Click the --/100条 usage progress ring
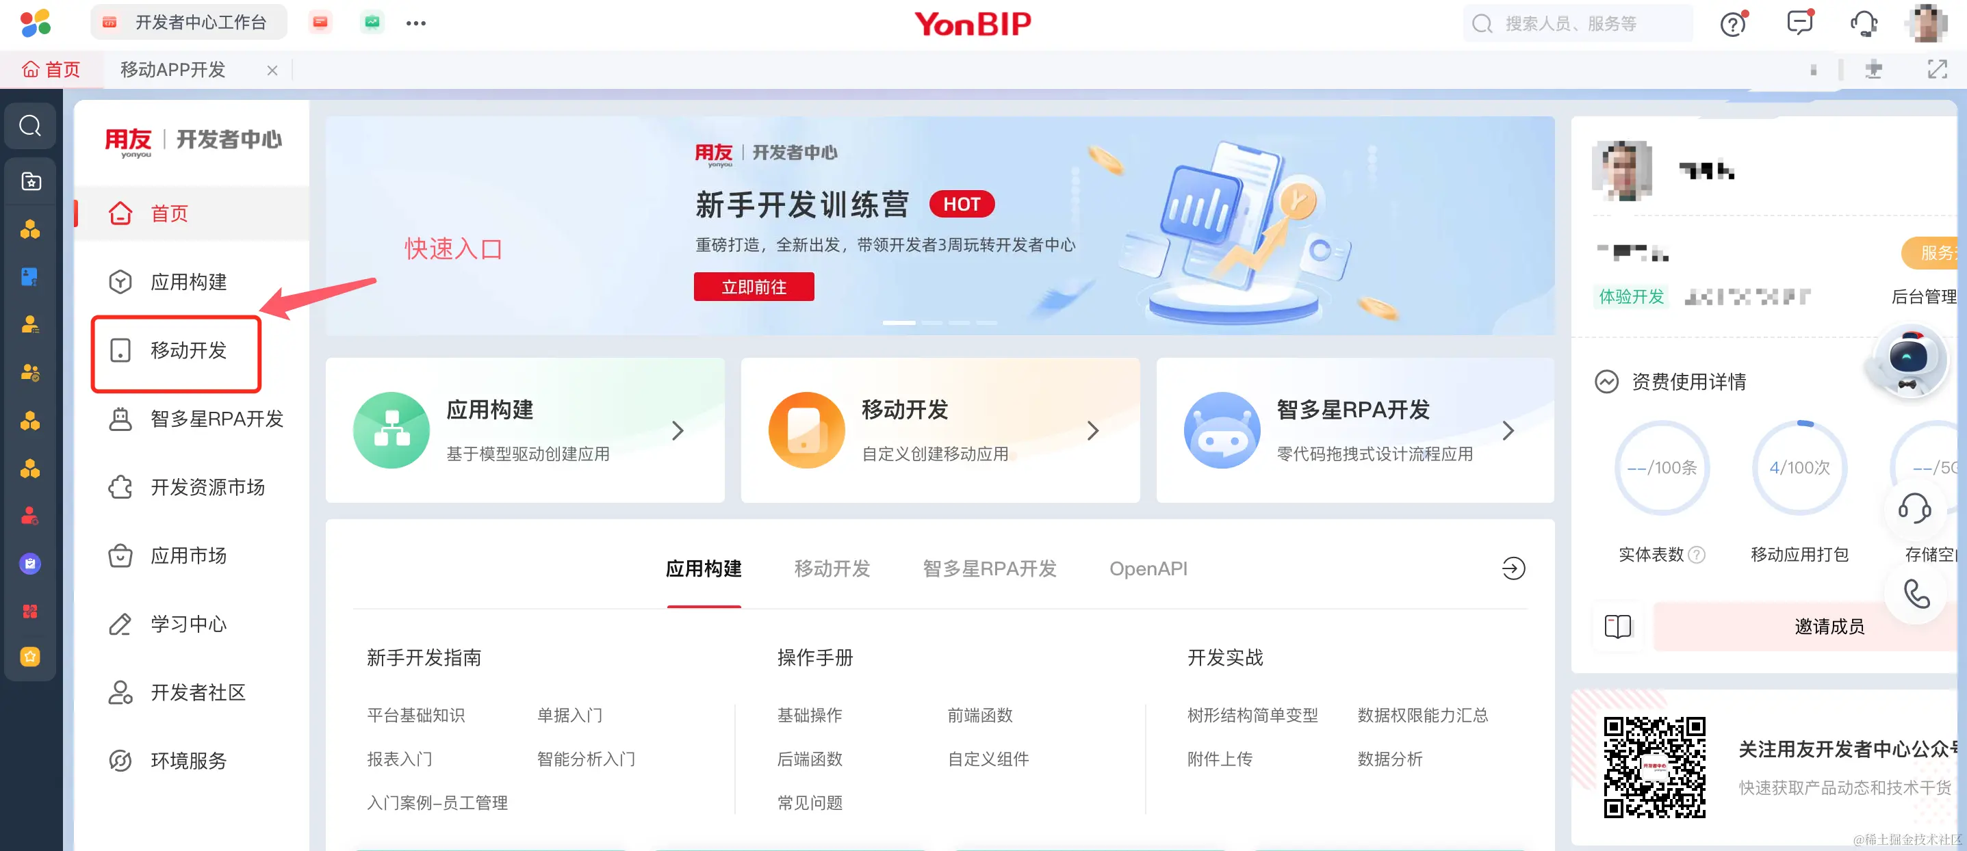 tap(1662, 468)
